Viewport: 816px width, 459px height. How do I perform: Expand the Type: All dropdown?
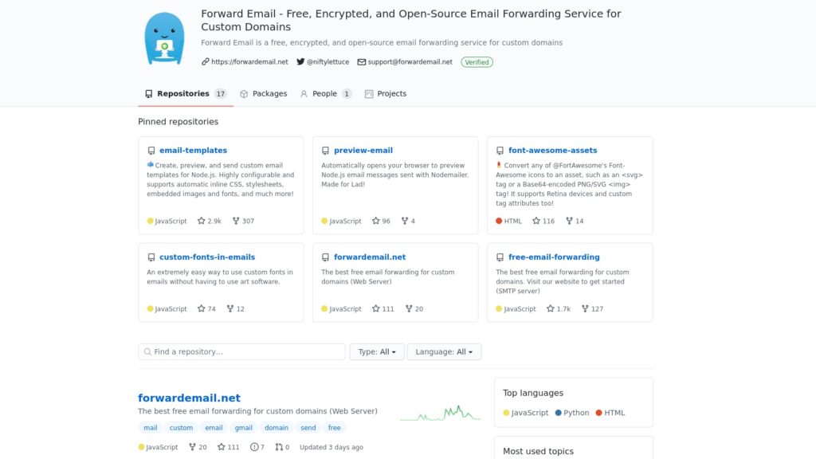pos(376,351)
